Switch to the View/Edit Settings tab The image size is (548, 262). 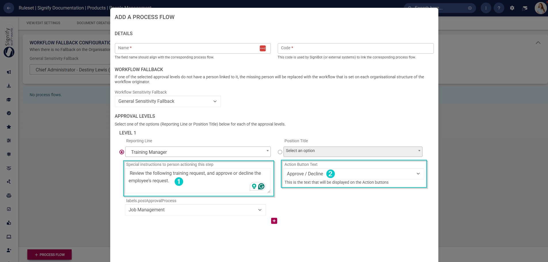(x=43, y=23)
